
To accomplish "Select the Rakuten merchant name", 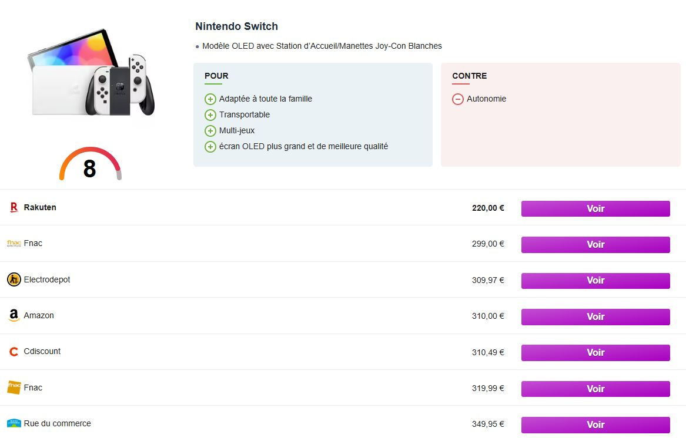I will click(40, 207).
